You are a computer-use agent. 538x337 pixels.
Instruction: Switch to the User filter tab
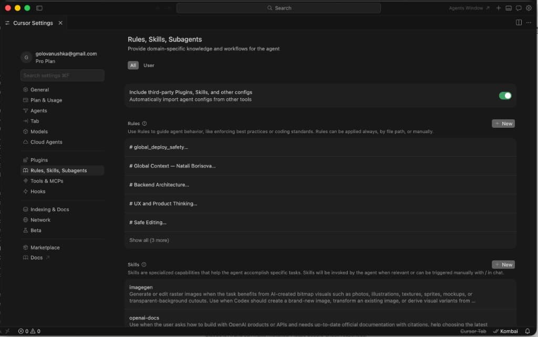point(149,65)
